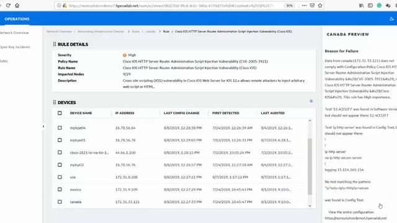Open Network Overview in the left sidebar
Viewport: 397px width, 223px height.
click(14, 33)
